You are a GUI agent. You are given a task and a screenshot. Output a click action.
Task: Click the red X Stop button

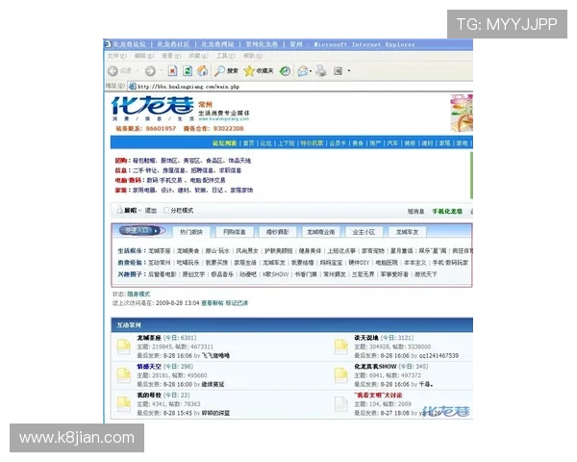pyautogui.click(x=172, y=70)
